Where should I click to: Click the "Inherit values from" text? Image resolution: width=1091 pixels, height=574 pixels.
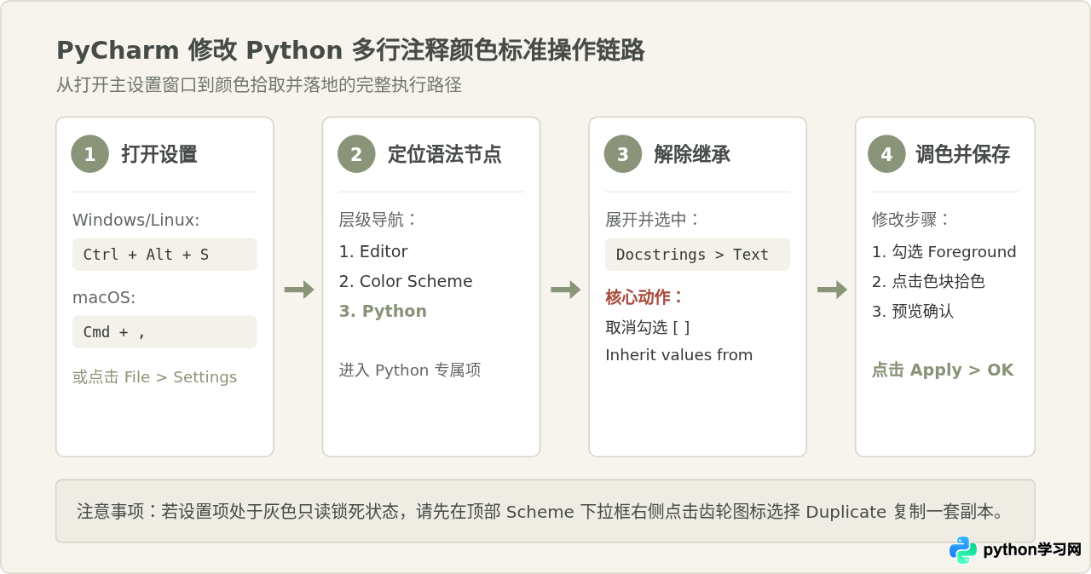tap(679, 355)
